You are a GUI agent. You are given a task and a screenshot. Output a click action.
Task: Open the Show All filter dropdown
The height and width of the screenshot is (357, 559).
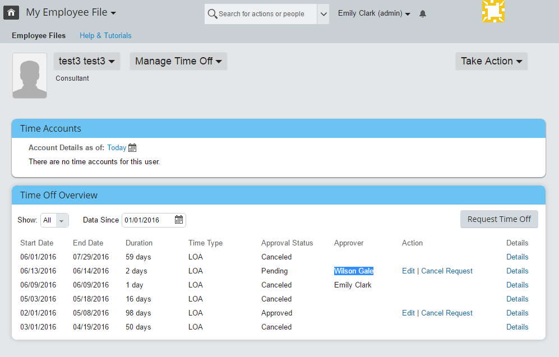(x=54, y=220)
